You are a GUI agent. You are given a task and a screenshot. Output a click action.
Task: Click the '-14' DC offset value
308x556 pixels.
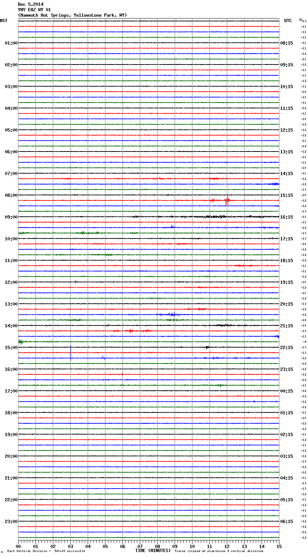(304, 320)
